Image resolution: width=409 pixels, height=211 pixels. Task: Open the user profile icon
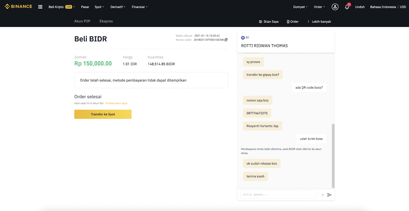tap(335, 7)
